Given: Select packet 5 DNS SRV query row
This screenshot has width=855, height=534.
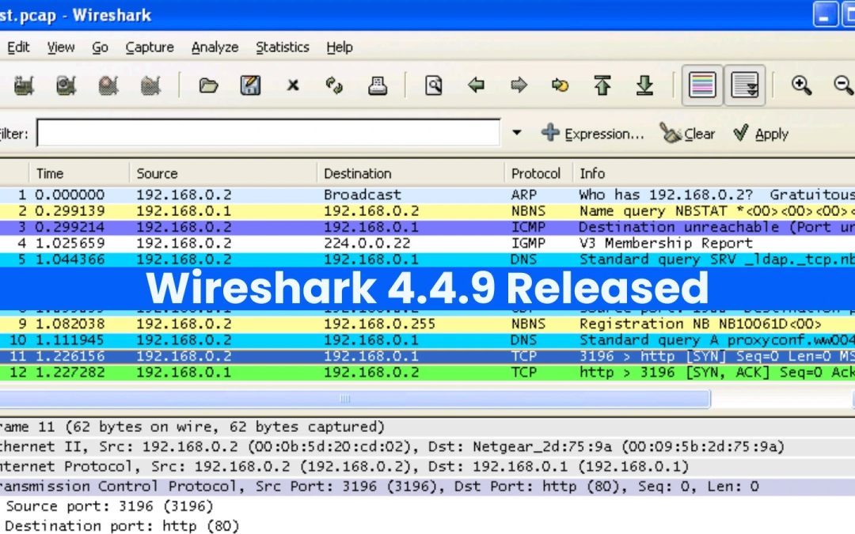Looking at the screenshot, I should pos(427,259).
